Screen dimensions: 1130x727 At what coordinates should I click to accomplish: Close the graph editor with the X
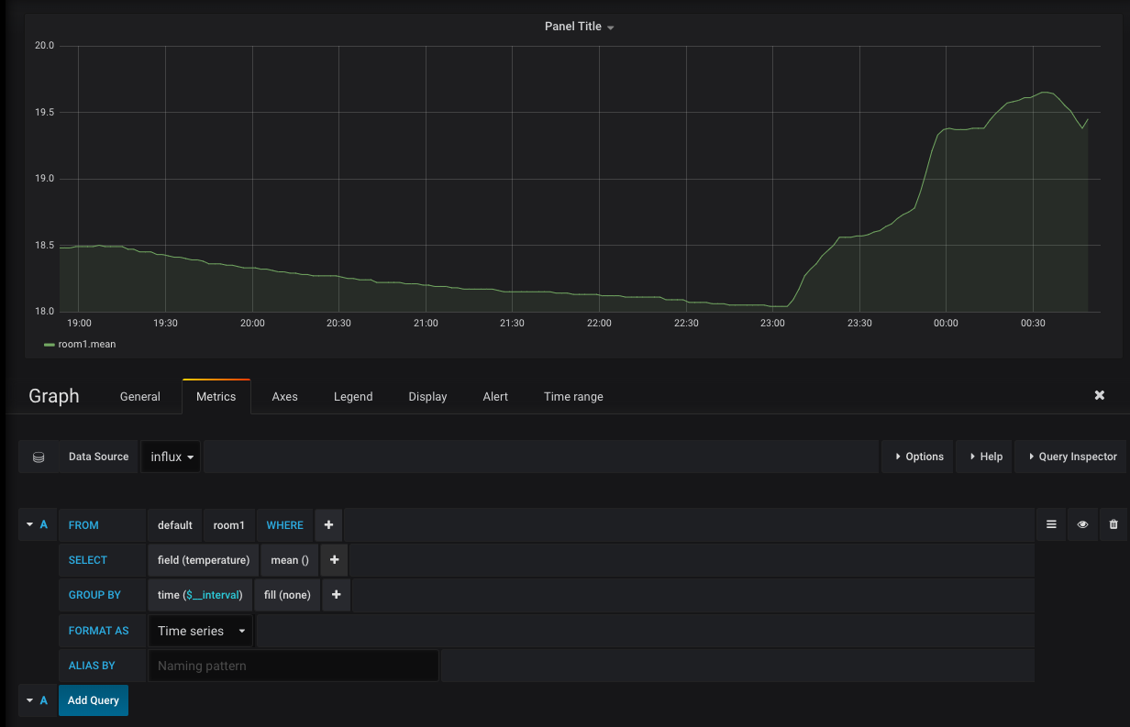(x=1099, y=395)
